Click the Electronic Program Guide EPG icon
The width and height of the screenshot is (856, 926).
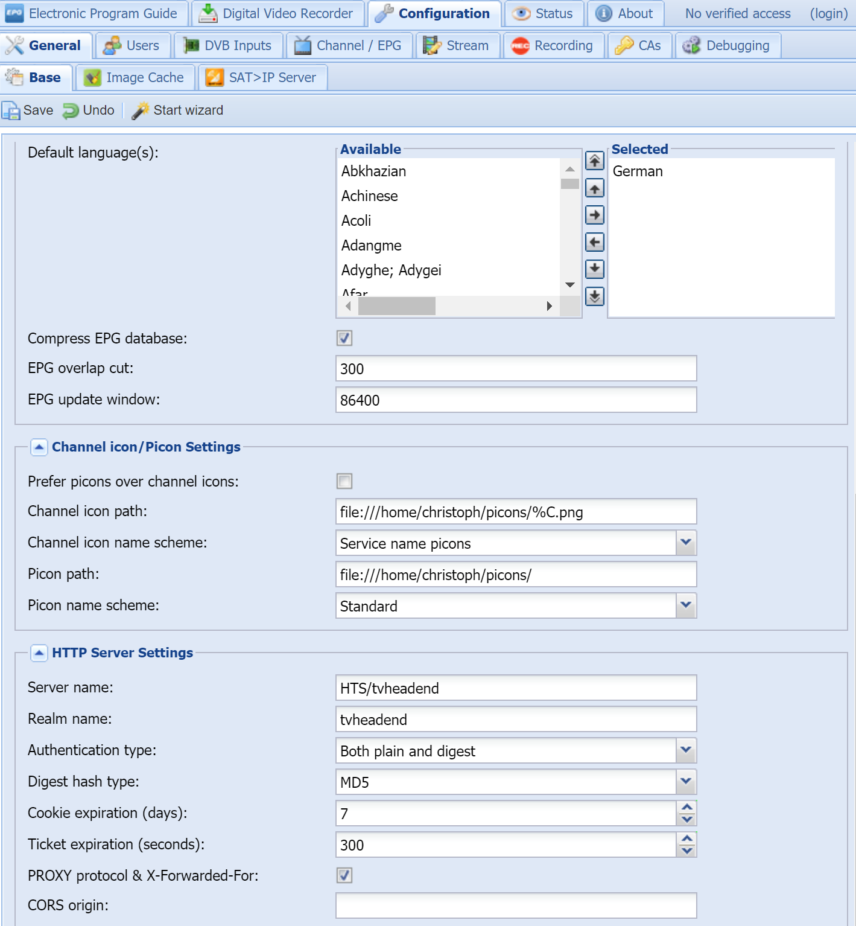[14, 13]
